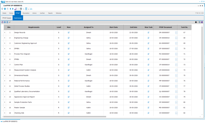Sort by the Task No. column header
This screenshot has height=123, width=205.
coord(185,27)
